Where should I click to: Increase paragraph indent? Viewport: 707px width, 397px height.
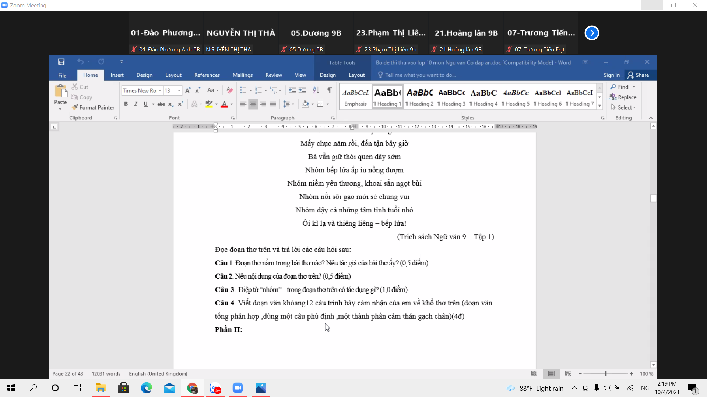coord(302,90)
